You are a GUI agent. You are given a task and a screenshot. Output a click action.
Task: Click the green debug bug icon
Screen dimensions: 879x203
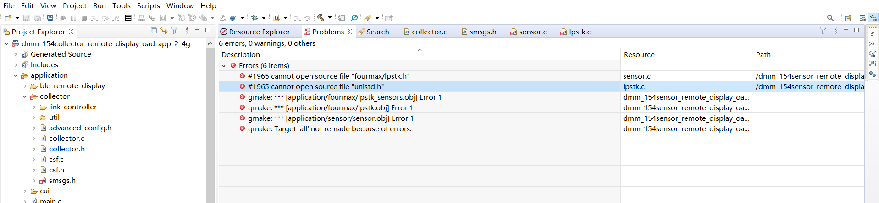pyautogui.click(x=255, y=18)
